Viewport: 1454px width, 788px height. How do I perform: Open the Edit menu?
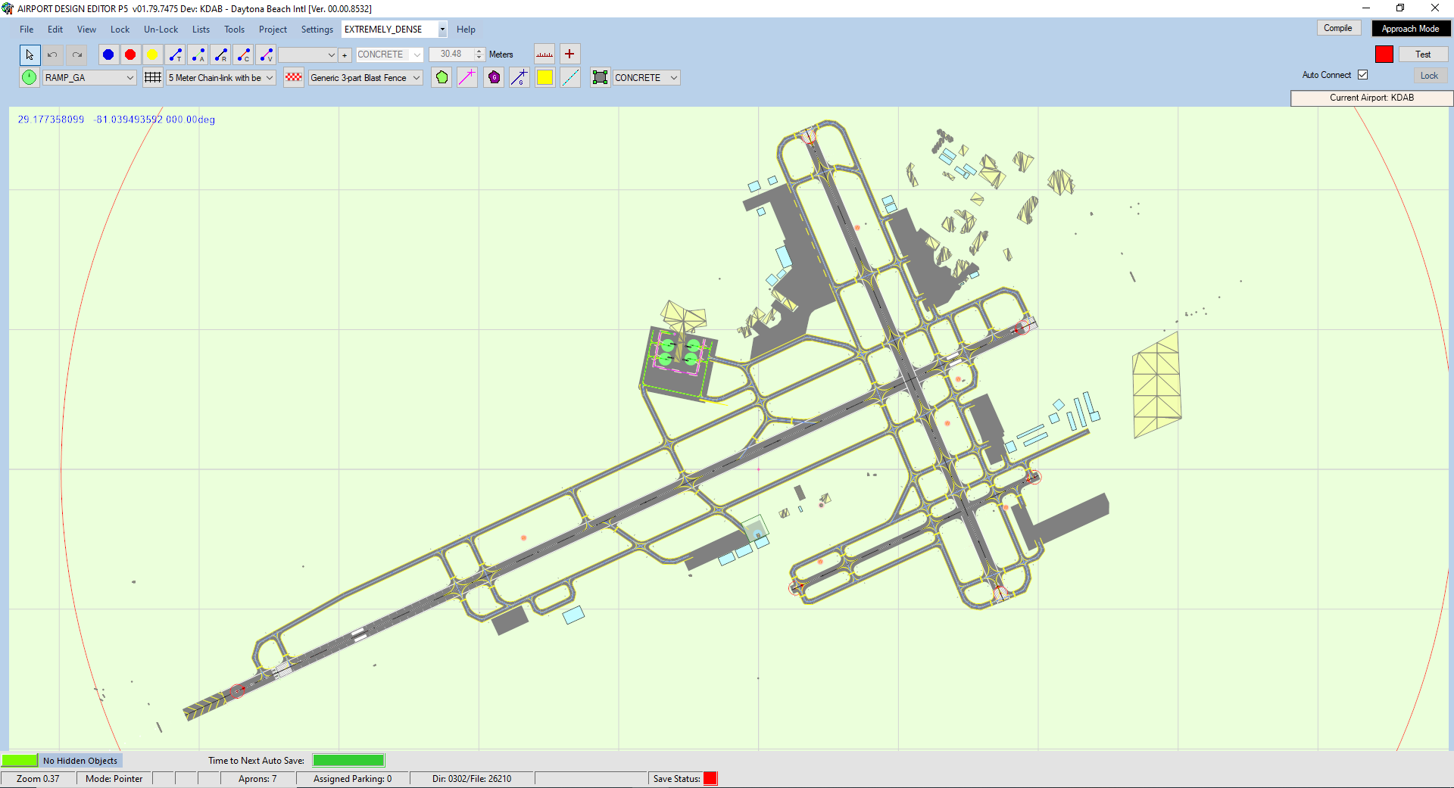pyautogui.click(x=55, y=30)
